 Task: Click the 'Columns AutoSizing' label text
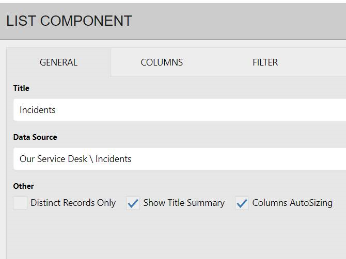point(292,203)
